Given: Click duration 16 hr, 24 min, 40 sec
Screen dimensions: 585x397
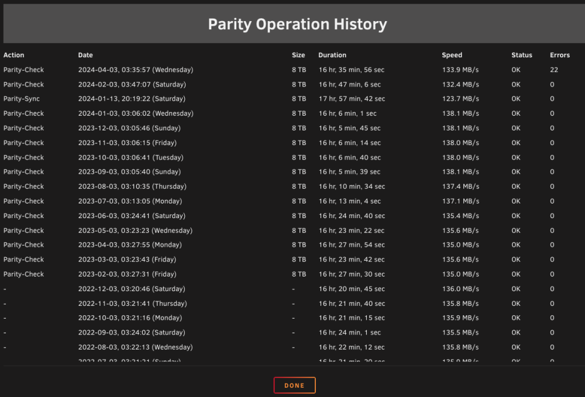Looking at the screenshot, I should (x=352, y=216).
